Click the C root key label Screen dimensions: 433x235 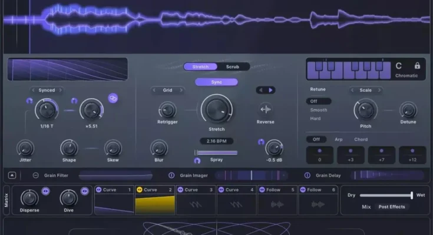coord(398,66)
